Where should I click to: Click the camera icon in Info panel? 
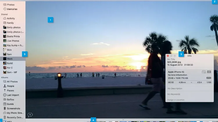204,72
